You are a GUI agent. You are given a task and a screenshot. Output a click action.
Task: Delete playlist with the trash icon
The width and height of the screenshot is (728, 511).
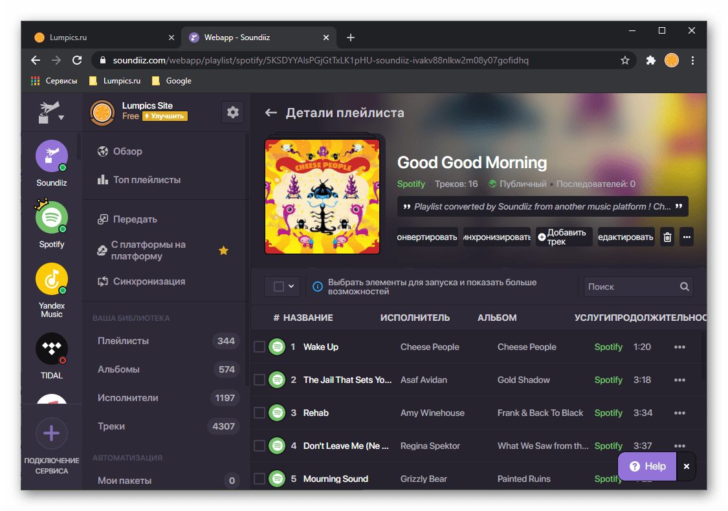click(667, 237)
